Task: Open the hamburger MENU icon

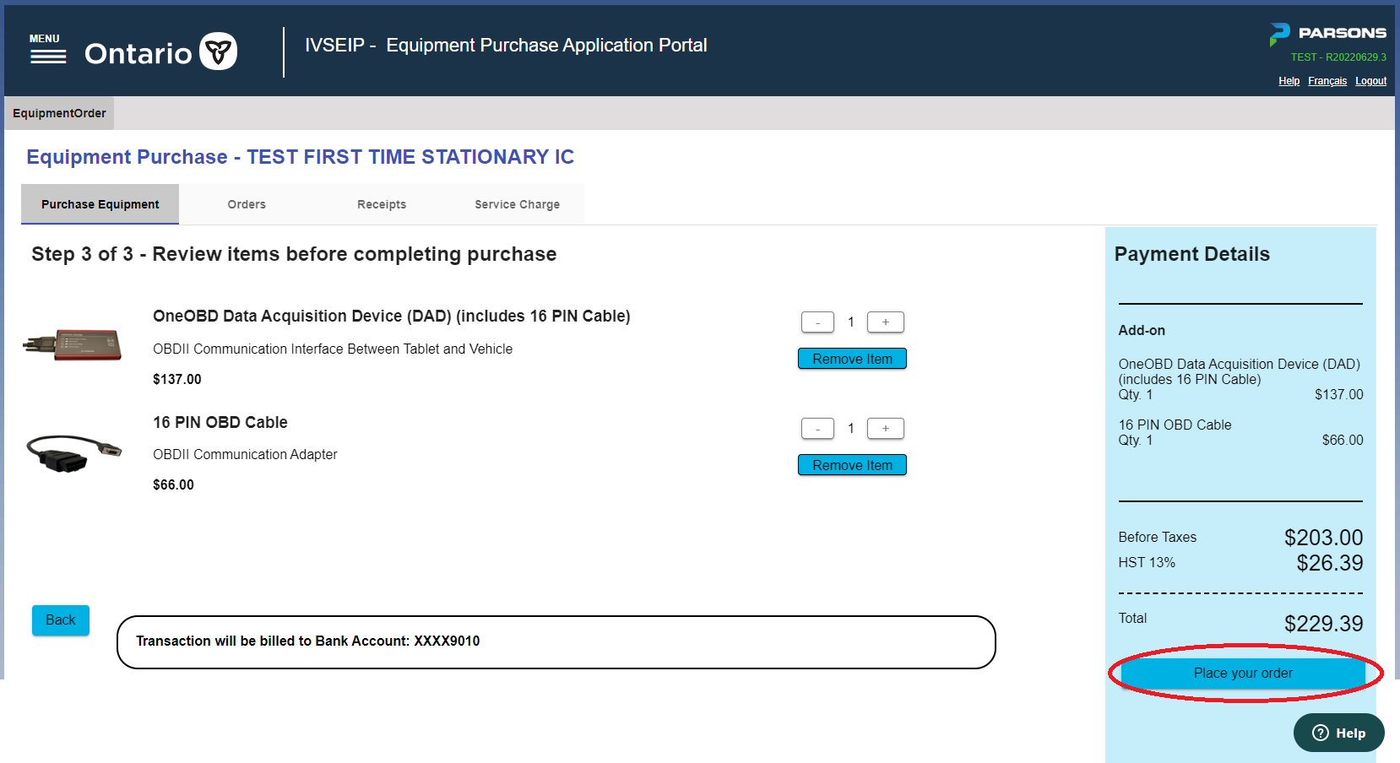Action: [47, 50]
